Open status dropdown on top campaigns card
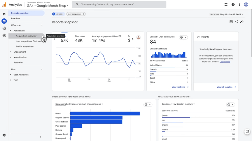 tap(231, 104)
